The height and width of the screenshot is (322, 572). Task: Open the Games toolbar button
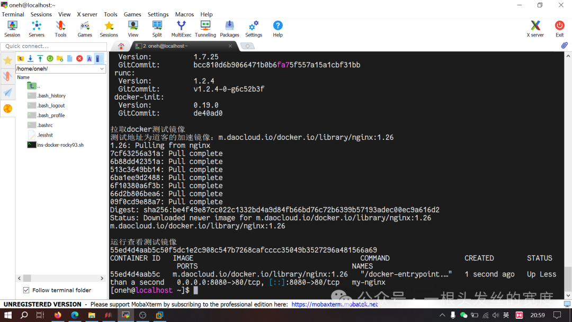coord(85,29)
